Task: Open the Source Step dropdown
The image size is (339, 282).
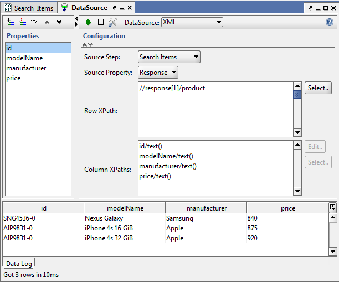Action: coord(169,57)
